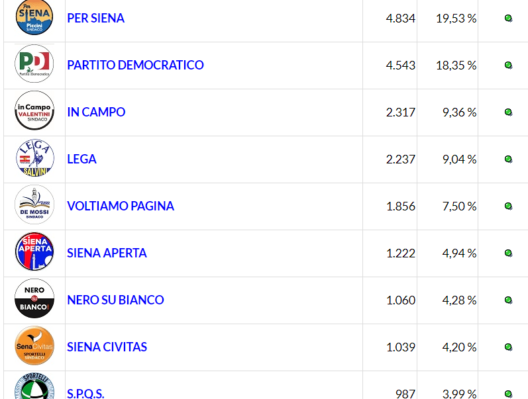This screenshot has width=528, height=399.
Task: Click the In Campo Valentini logo
Action: 34,112
